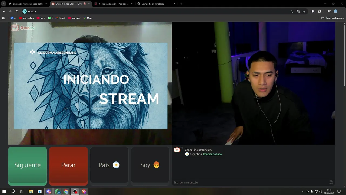Switch to the 'Encuentra cristorata' TikTok tab
This screenshot has height=195, width=346.
[x=28, y=4]
